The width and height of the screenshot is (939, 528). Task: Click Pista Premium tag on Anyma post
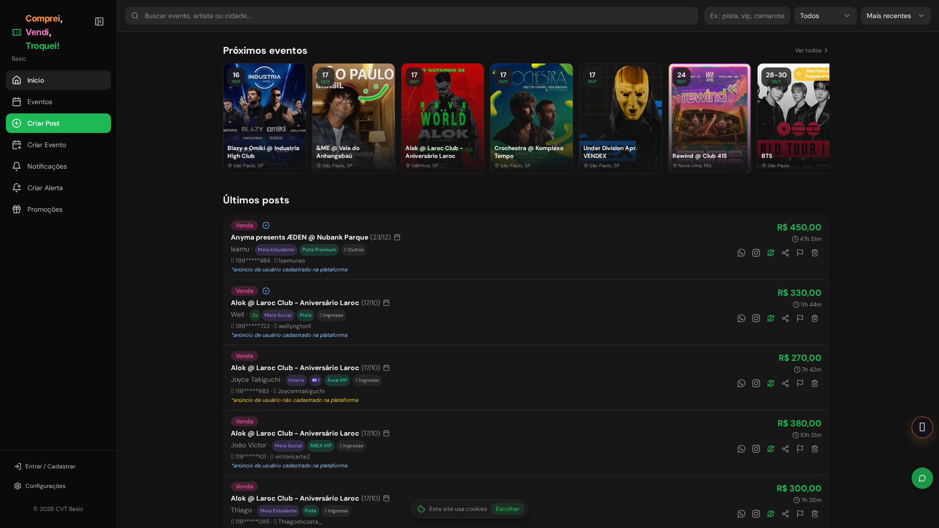click(319, 250)
